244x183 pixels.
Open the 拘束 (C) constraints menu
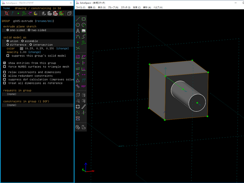(136, 7)
